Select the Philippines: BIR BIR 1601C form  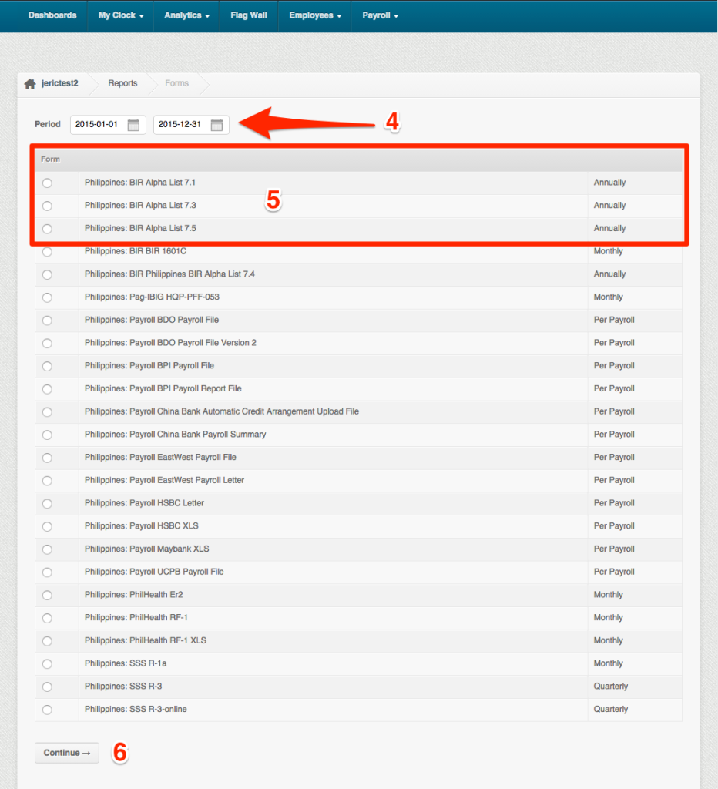pos(46,250)
